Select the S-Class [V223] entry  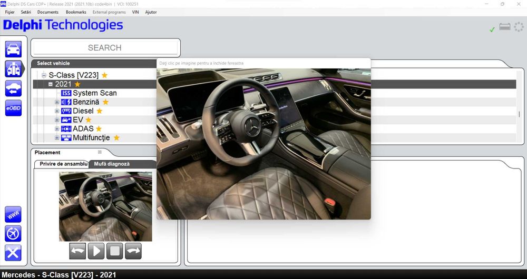pyautogui.click(x=74, y=75)
